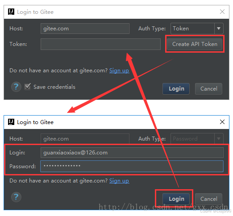Image resolution: width=233 pixels, height=216 pixels.
Task: Click the 'Save credentials' label text
Action: (54, 87)
